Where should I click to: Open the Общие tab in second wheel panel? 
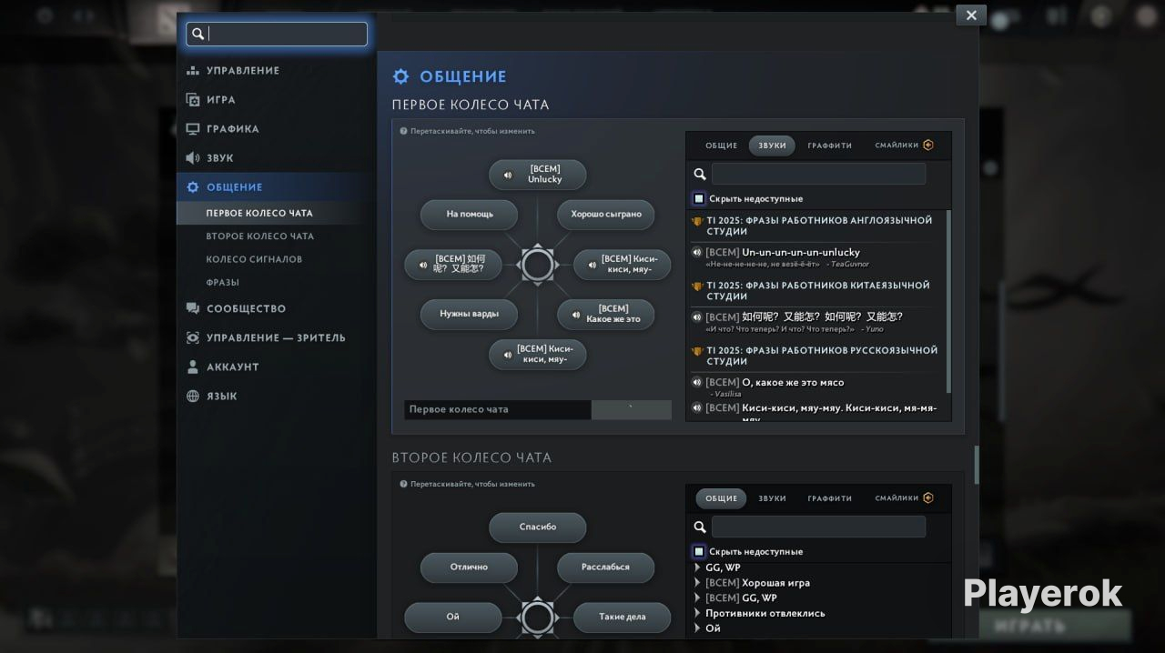point(722,498)
